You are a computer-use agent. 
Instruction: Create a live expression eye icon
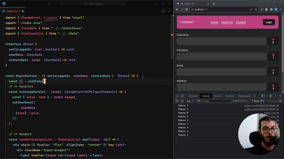(199, 101)
